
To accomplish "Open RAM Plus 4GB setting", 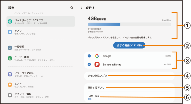I will click(93, 97).
